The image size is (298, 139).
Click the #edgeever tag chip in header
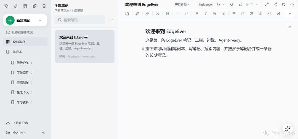point(206,4)
